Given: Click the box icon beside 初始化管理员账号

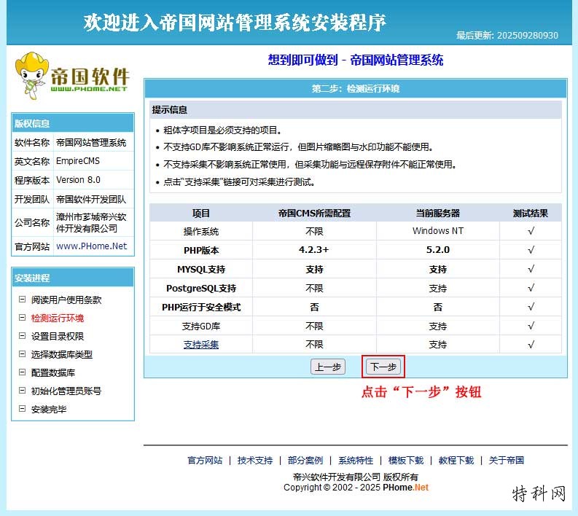Looking at the screenshot, I should (x=22, y=391).
